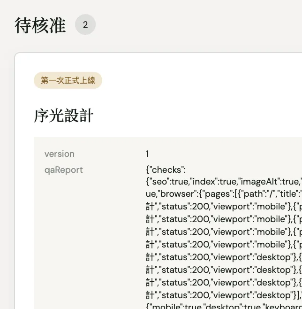Click the version value 1
The width and height of the screenshot is (302, 309).
coord(147,154)
